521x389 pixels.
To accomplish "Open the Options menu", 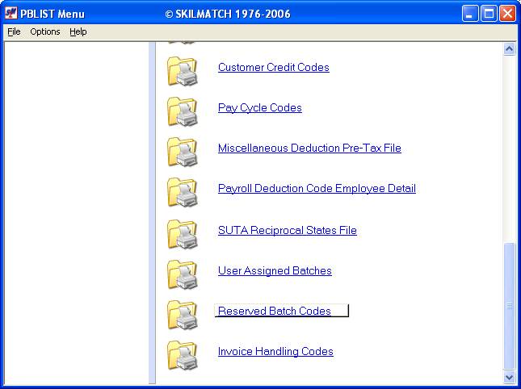I will pos(45,31).
